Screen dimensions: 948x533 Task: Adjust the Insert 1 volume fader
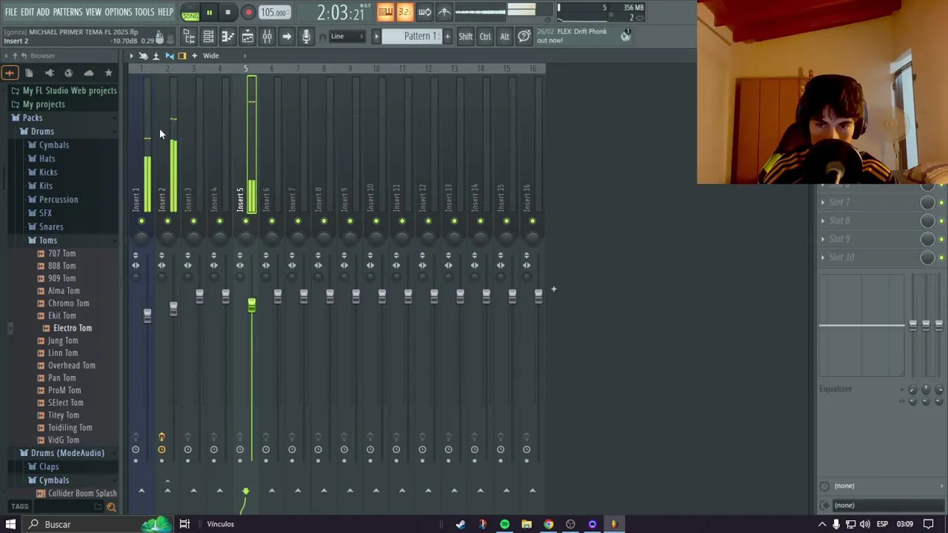tap(147, 315)
